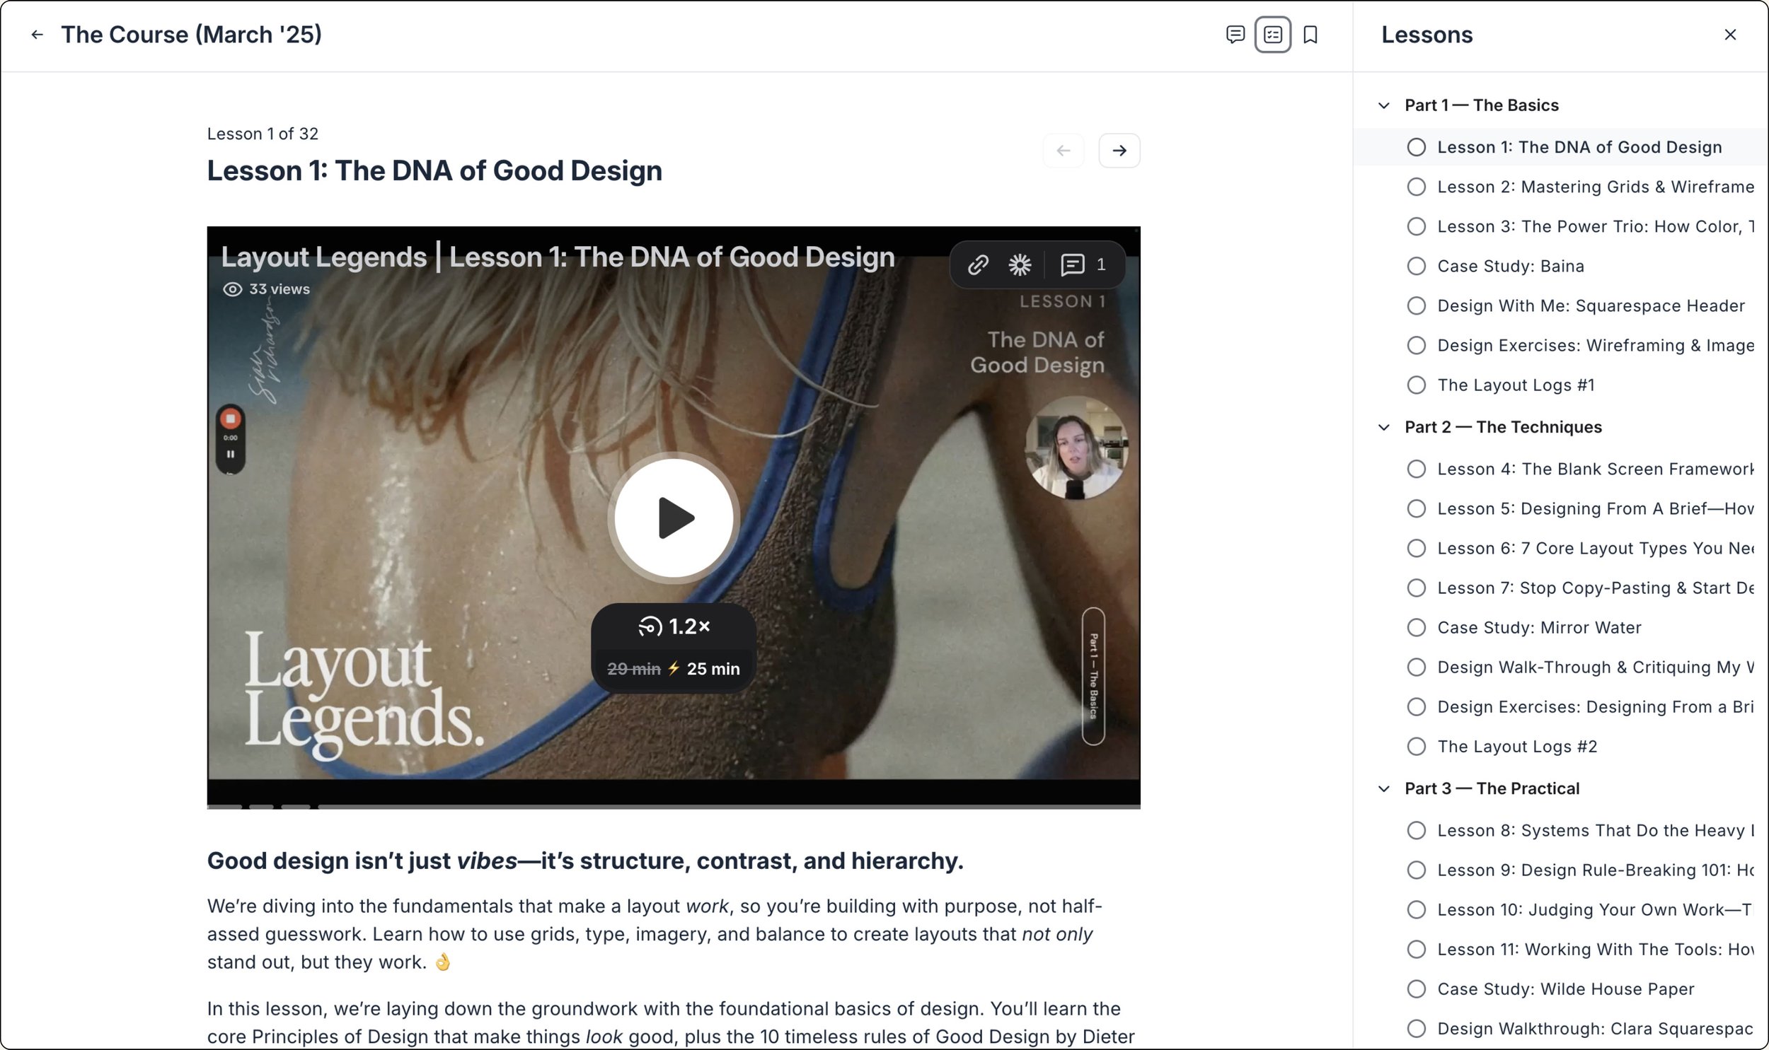The width and height of the screenshot is (1769, 1050).
Task: Change the 1.2× playback speed control
Action: click(x=673, y=627)
